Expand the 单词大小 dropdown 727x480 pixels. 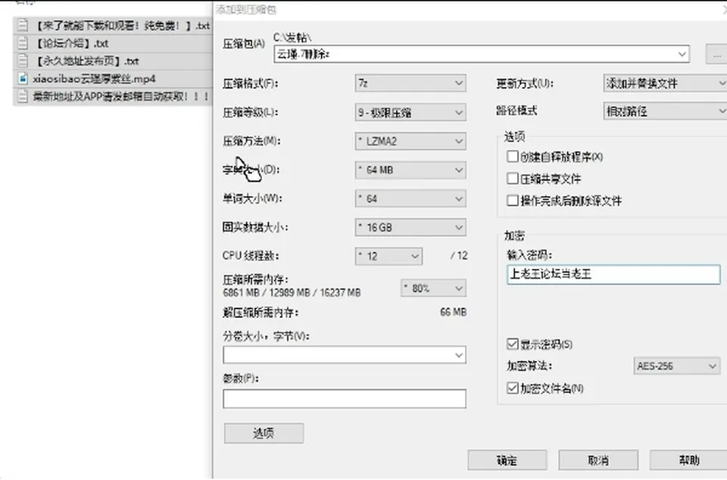[x=410, y=198]
